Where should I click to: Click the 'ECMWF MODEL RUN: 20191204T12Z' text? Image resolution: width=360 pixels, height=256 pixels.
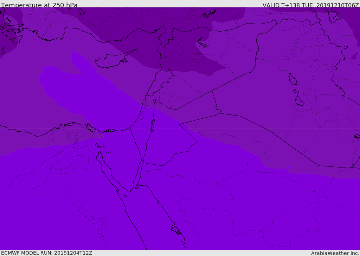(x=47, y=253)
